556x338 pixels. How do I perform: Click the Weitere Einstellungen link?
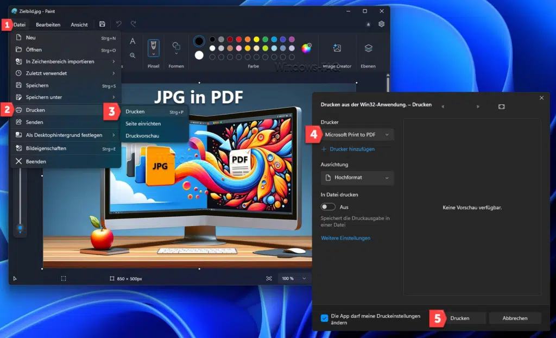pos(345,238)
